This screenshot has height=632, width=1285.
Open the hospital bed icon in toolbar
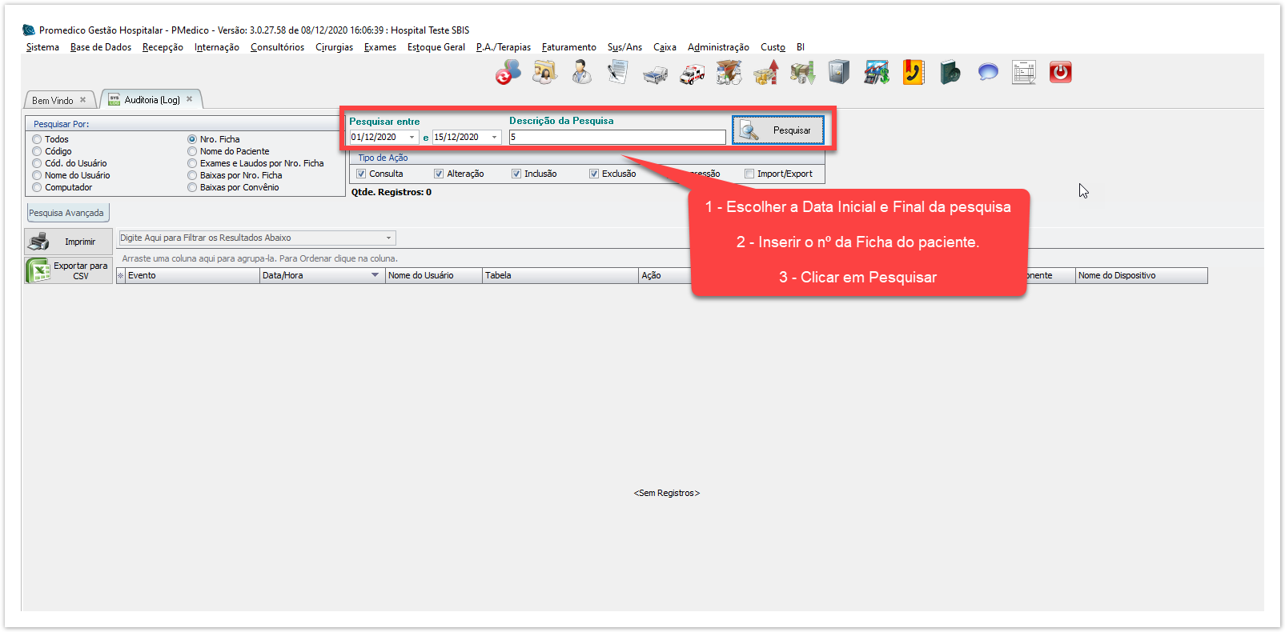coord(655,74)
